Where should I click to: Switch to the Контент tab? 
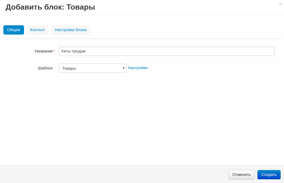37,30
